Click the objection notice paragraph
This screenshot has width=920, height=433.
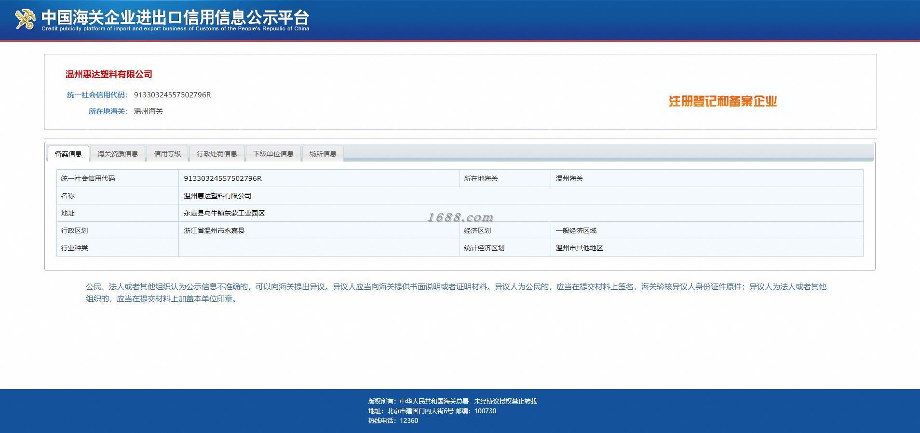[x=456, y=293]
